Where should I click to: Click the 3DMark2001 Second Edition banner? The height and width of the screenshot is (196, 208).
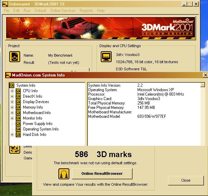point(100,28)
